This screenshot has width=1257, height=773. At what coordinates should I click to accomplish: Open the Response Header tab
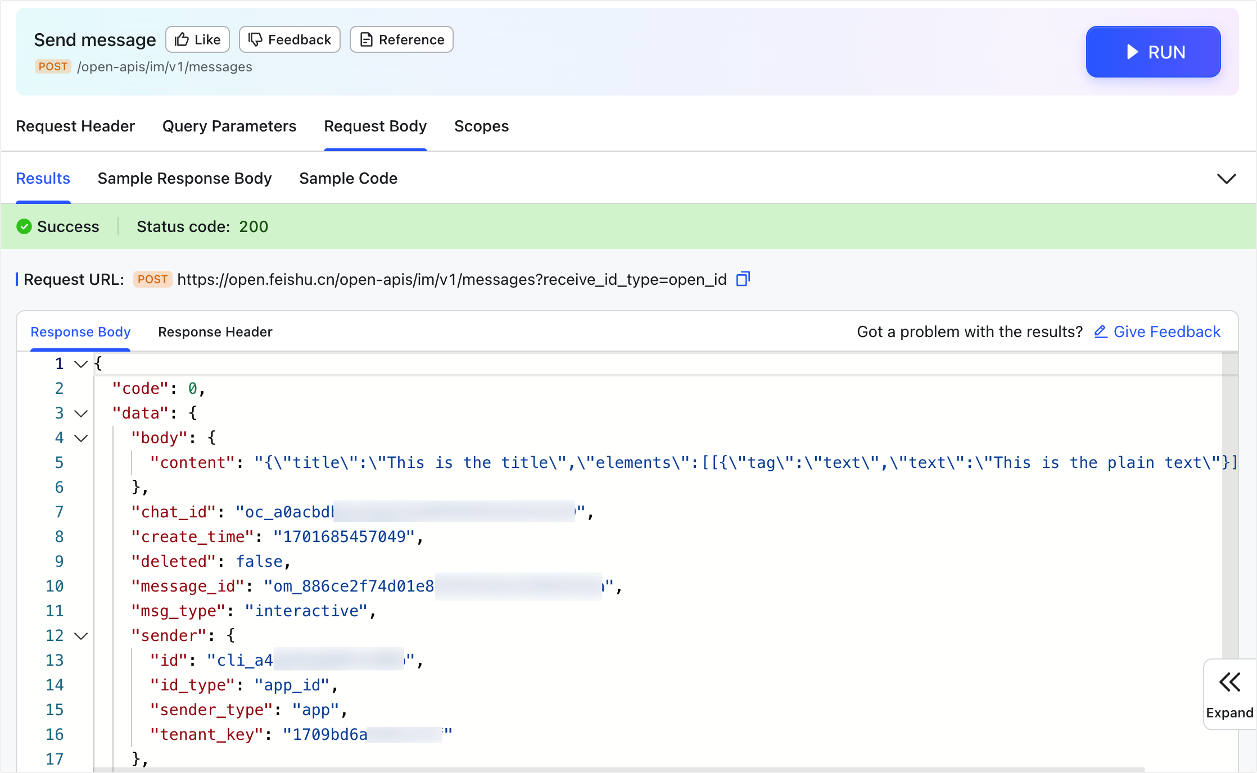click(215, 332)
